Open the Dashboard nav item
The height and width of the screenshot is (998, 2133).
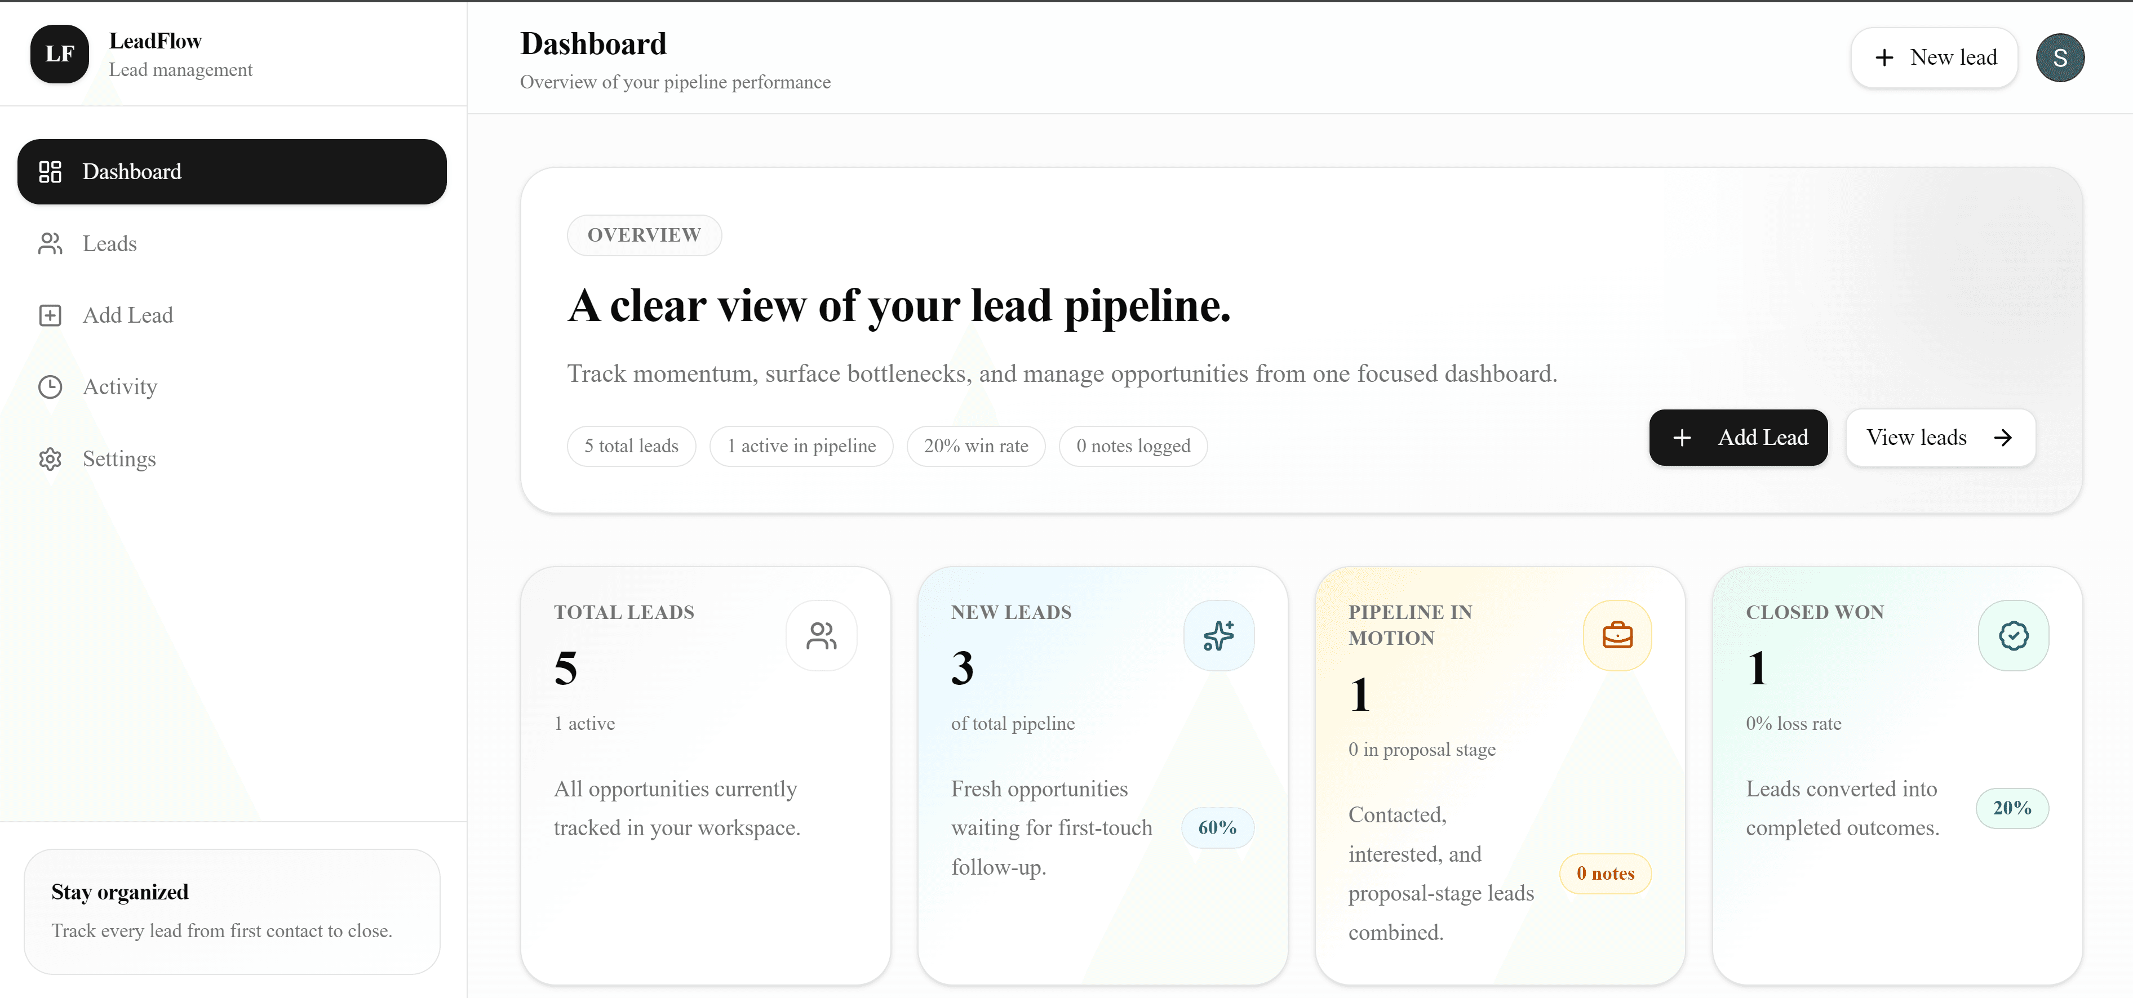(x=232, y=171)
